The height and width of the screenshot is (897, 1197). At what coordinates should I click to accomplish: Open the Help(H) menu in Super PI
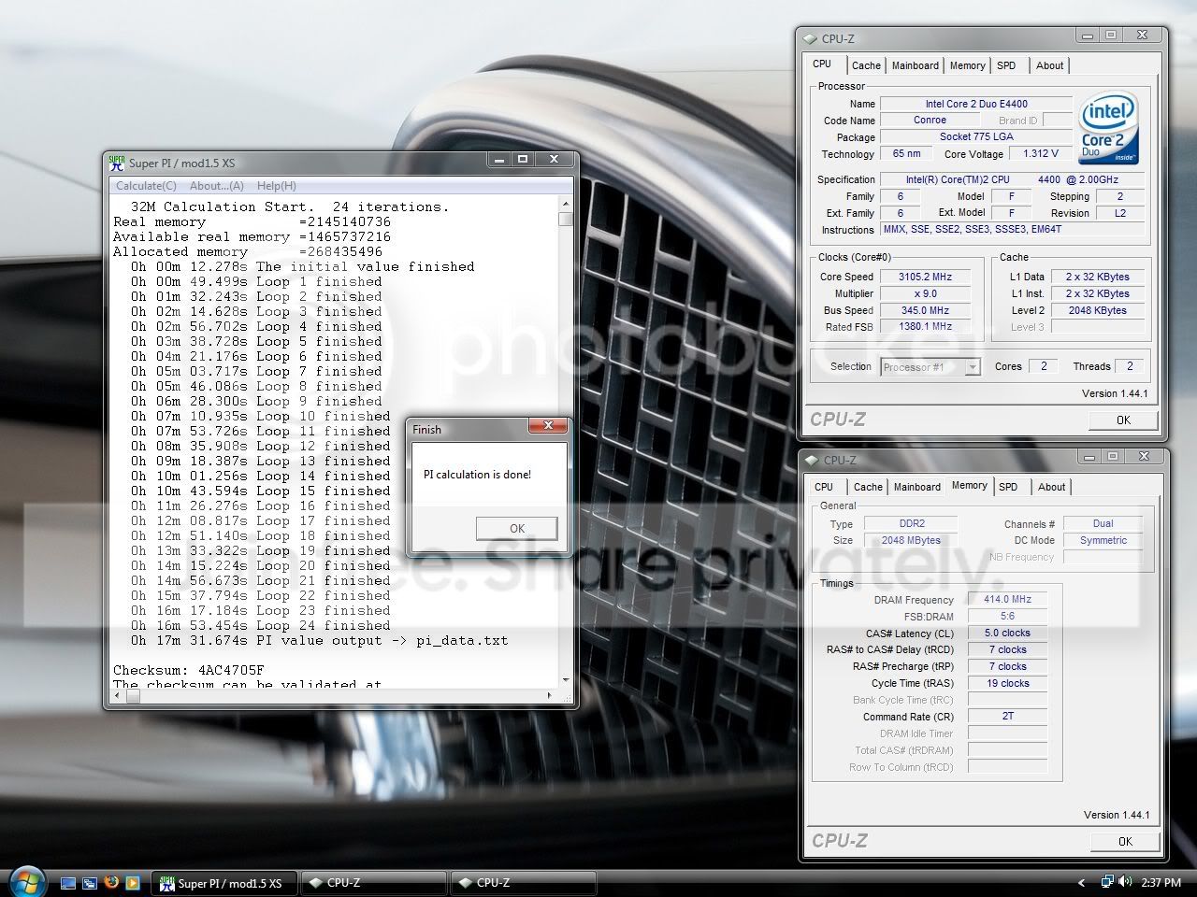(x=277, y=186)
